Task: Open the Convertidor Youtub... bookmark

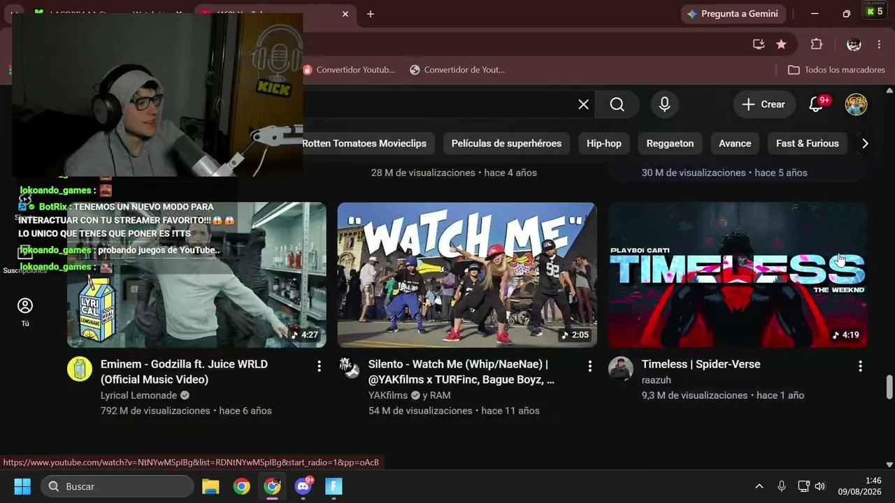Action: pyautogui.click(x=350, y=70)
